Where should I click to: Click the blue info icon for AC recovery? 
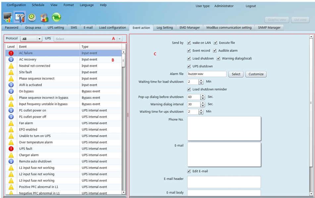point(11,59)
